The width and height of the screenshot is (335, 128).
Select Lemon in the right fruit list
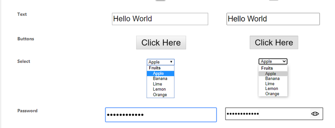tap(273, 89)
